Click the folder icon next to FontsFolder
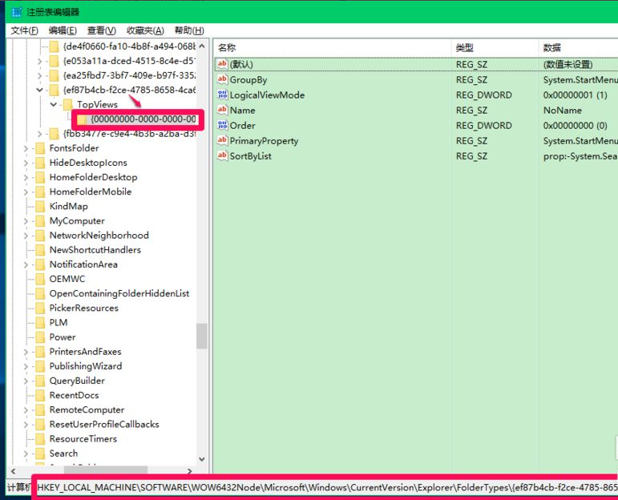The image size is (618, 500). pos(40,148)
